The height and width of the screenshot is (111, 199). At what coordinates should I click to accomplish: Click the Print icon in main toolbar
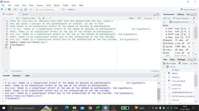coord(31,10)
